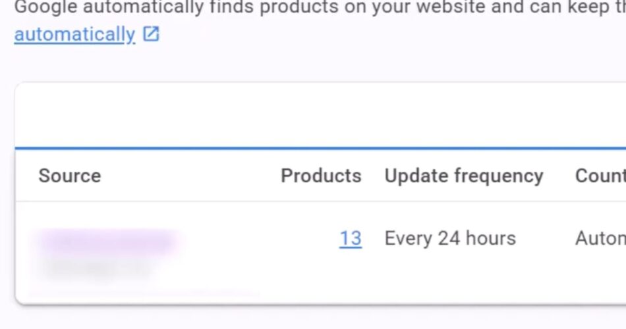This screenshot has width=626, height=329.
Task: Click the external link icon beside "automatically"
Action: 152,34
